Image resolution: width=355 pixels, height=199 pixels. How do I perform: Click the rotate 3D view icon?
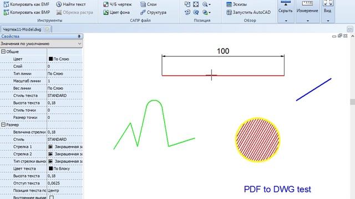187,12
